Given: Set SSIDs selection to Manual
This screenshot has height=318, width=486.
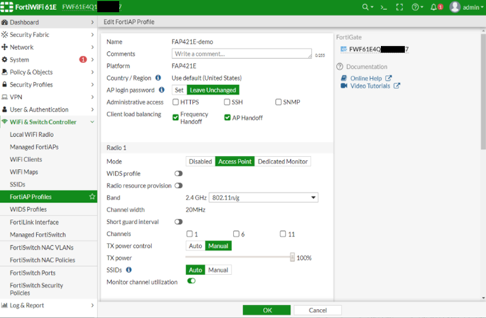Looking at the screenshot, I should [x=218, y=270].
